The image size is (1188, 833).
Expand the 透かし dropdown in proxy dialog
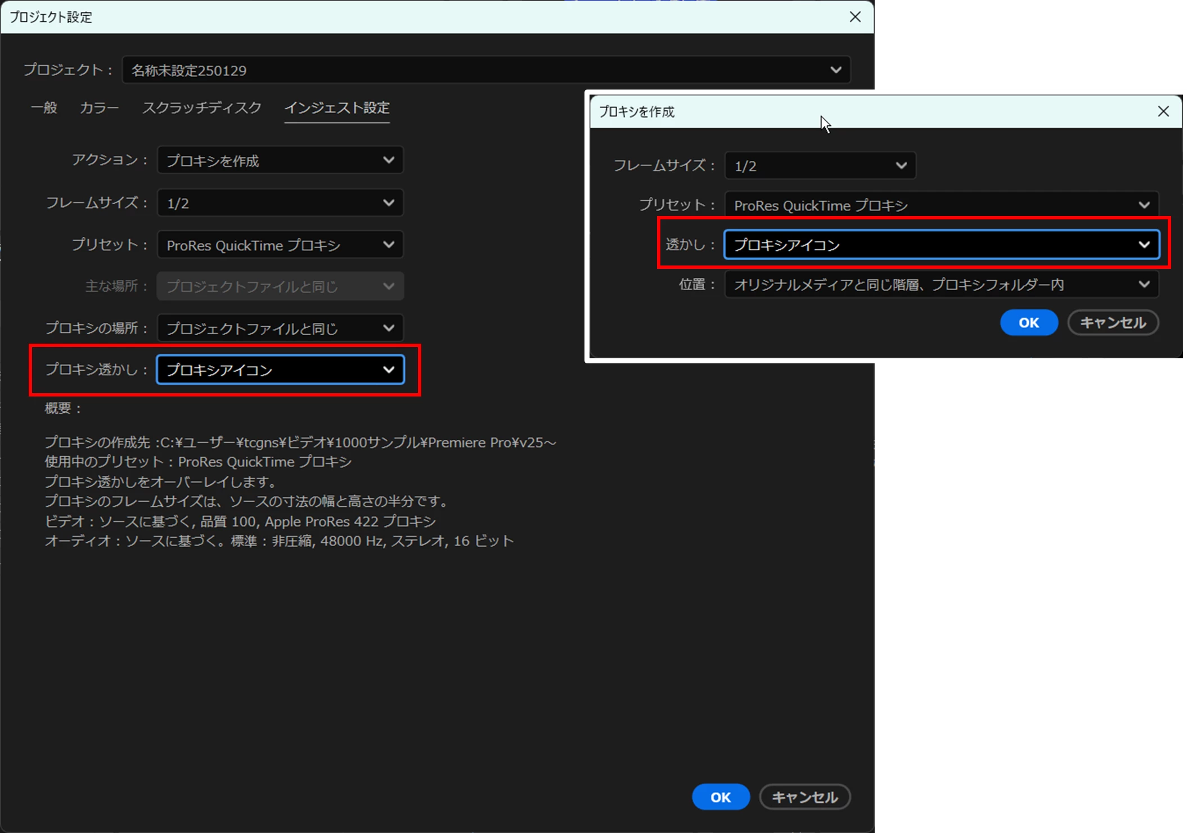(942, 245)
